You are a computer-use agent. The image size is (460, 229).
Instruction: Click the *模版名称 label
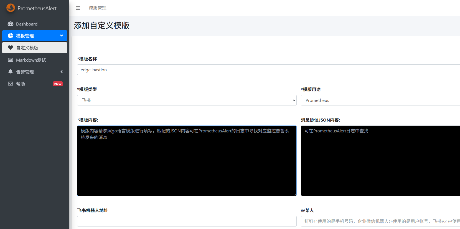coord(87,59)
